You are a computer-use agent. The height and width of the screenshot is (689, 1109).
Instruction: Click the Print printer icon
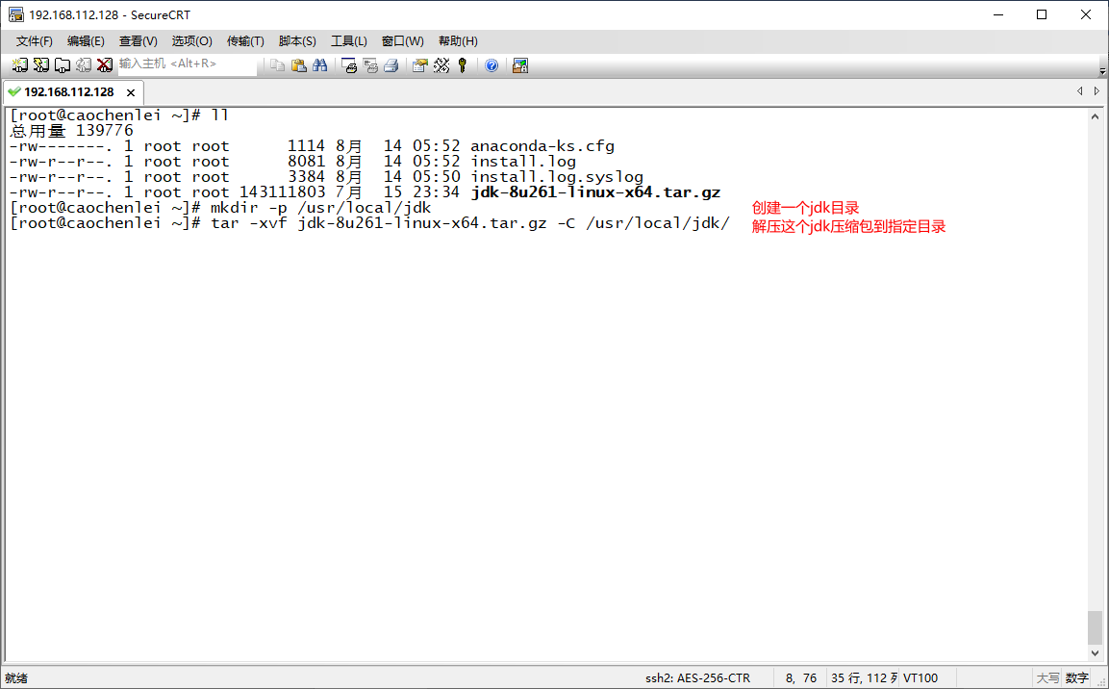pos(391,65)
